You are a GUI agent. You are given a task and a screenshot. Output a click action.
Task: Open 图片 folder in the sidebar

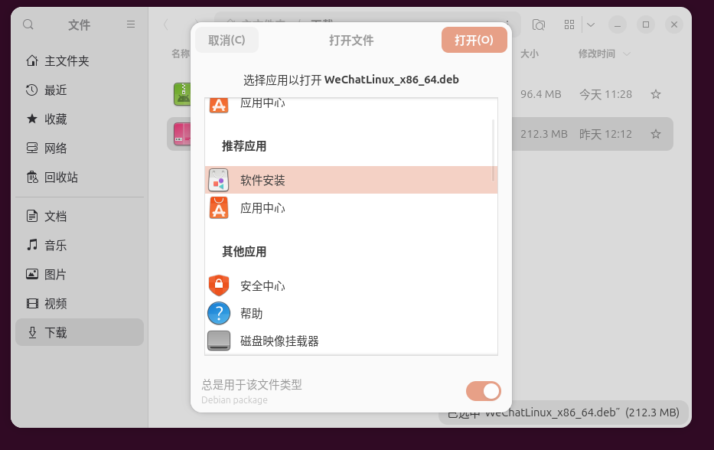coord(80,274)
